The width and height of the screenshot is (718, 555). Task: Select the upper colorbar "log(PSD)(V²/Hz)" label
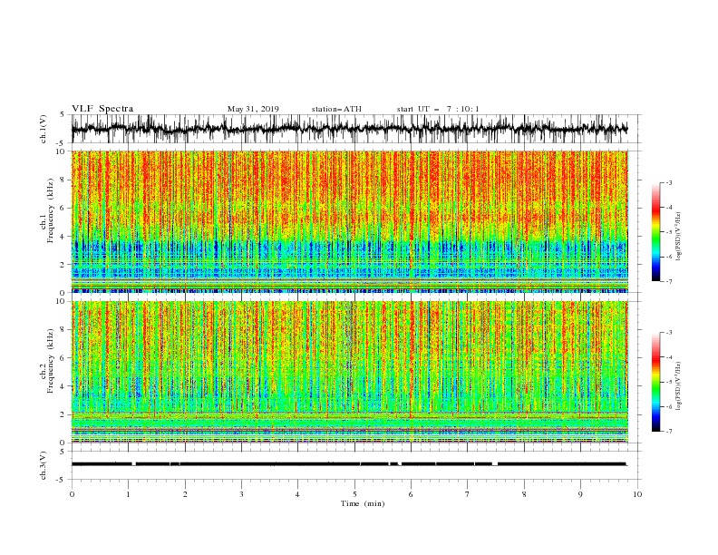[x=678, y=237]
